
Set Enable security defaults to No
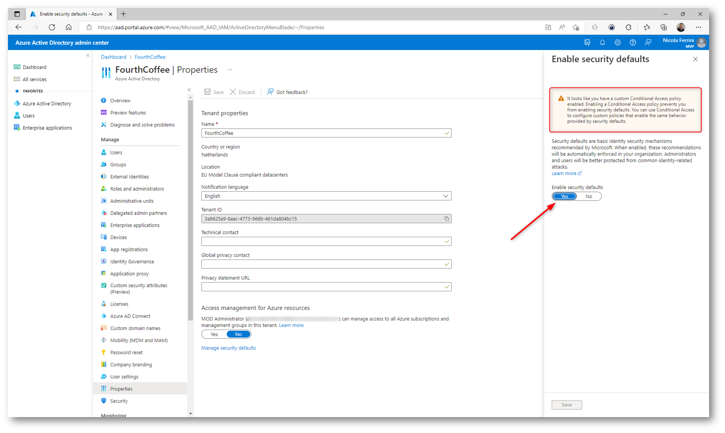588,196
